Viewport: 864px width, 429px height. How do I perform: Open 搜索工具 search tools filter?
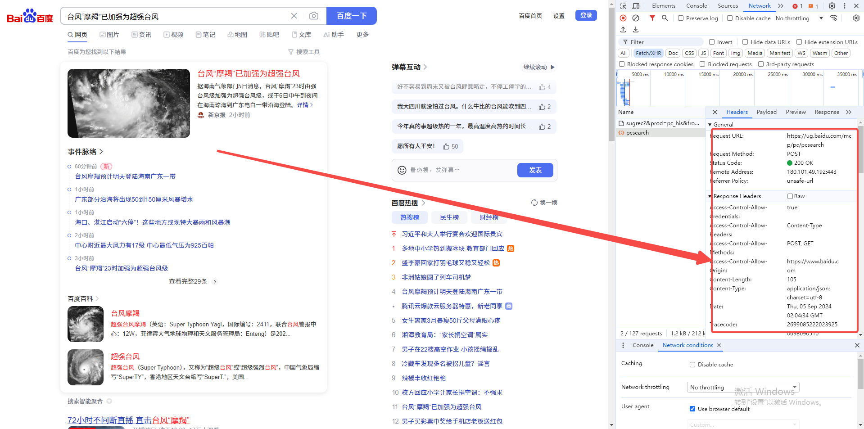click(x=304, y=52)
